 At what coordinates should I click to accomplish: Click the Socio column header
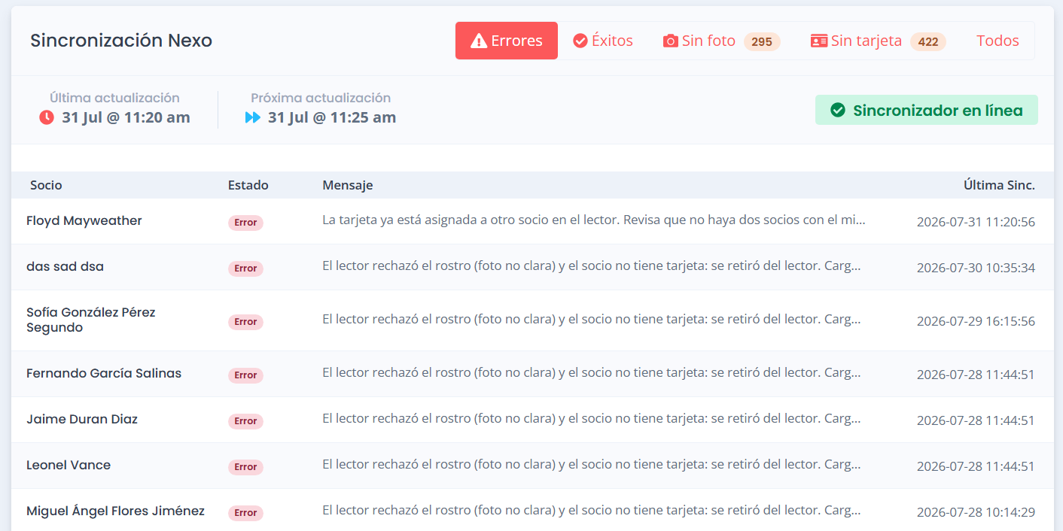[46, 185]
